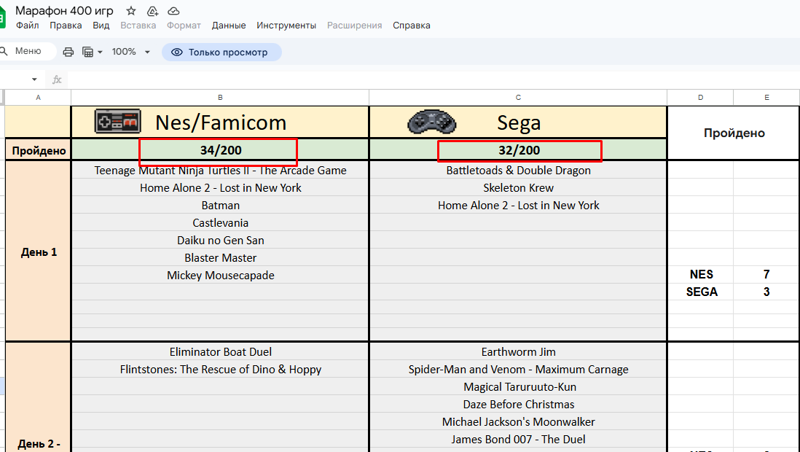800x452 pixels.
Task: Open the Расширения menu
Action: pos(355,26)
